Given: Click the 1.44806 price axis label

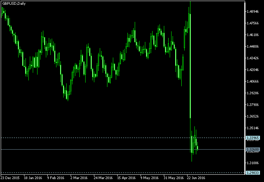Looking at the screenshot, I should coord(253,47).
